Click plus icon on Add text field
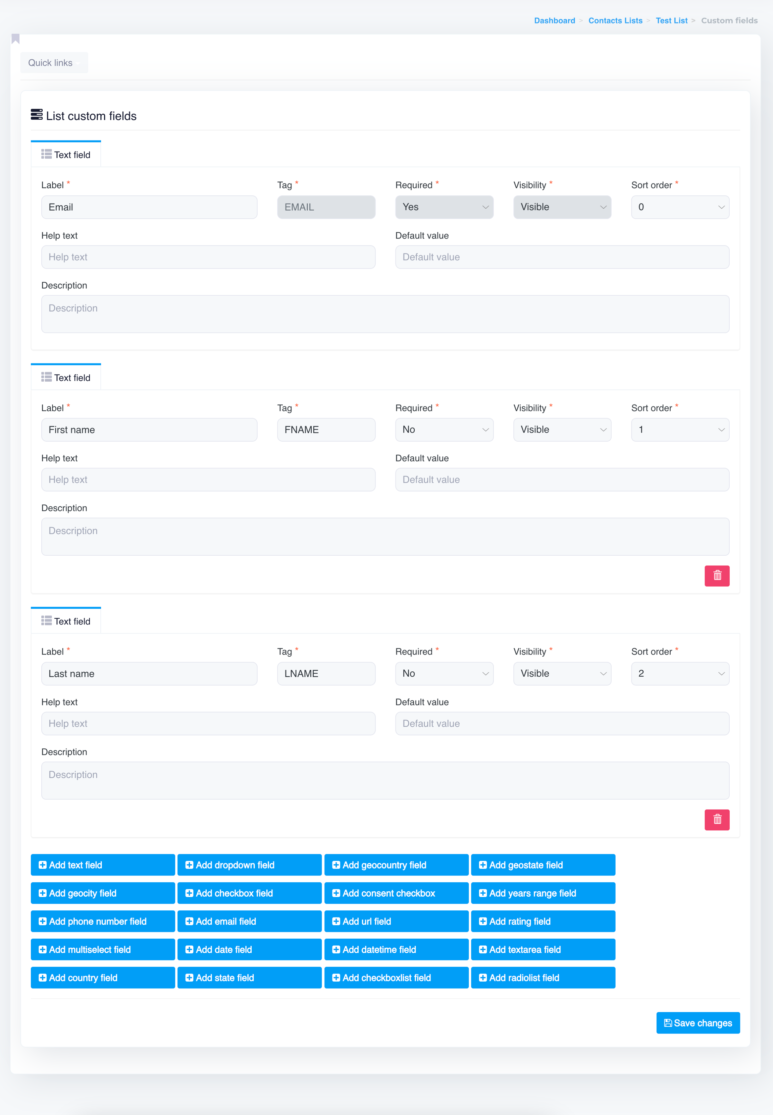This screenshot has height=1115, width=773. coord(43,865)
